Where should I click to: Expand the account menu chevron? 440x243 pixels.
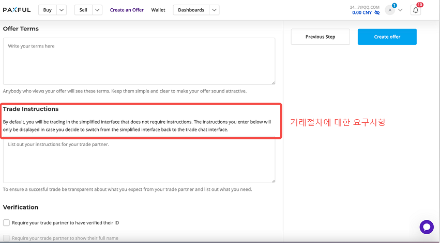click(400, 10)
